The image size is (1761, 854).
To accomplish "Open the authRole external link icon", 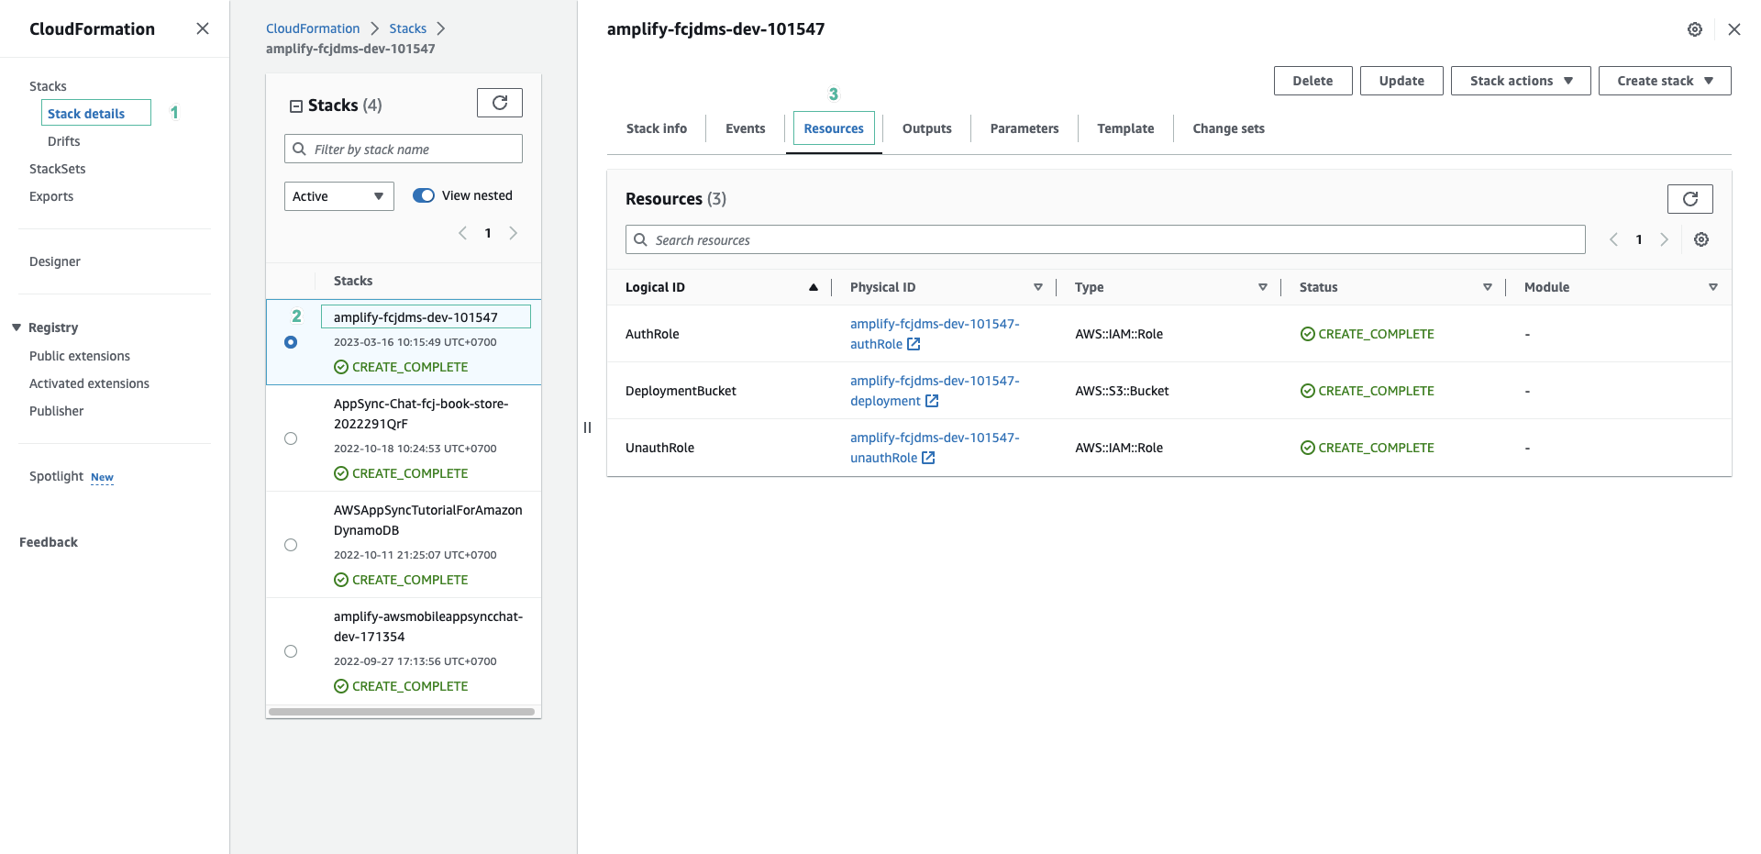I will point(914,344).
